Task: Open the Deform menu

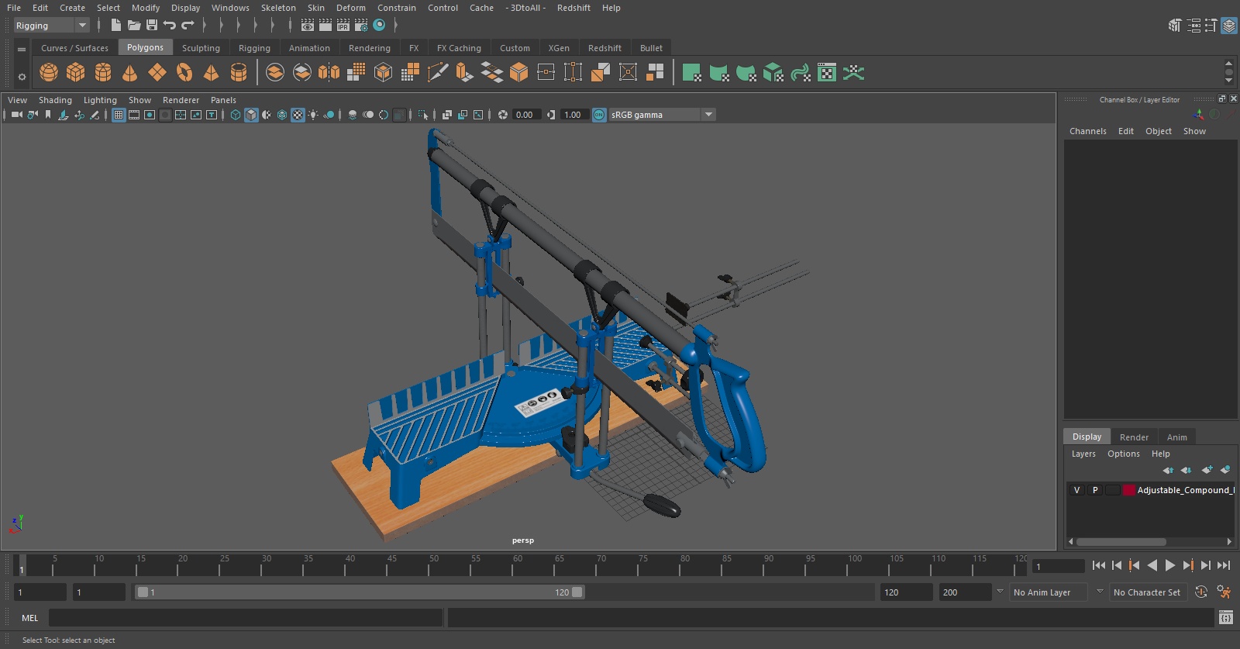Action: [350, 8]
